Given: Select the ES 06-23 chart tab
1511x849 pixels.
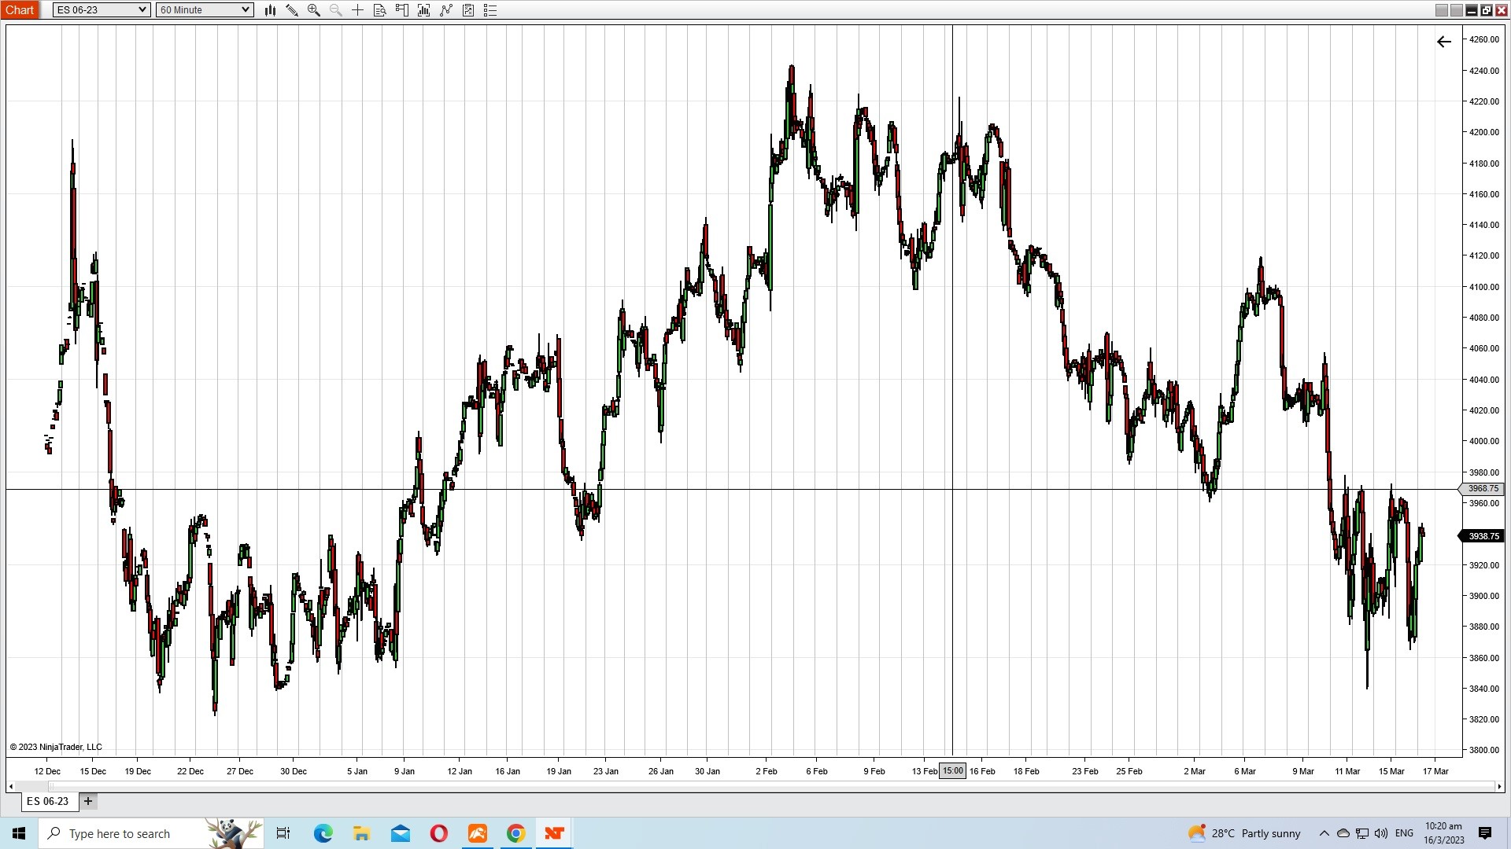Looking at the screenshot, I should click(x=48, y=801).
